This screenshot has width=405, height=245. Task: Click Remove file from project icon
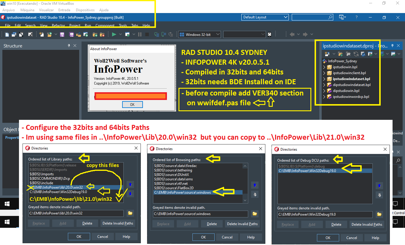102,34
